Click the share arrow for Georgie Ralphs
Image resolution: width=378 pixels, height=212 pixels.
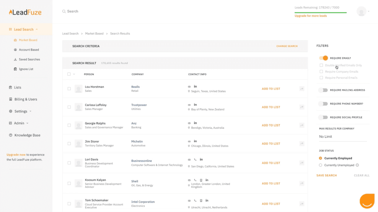(302, 125)
